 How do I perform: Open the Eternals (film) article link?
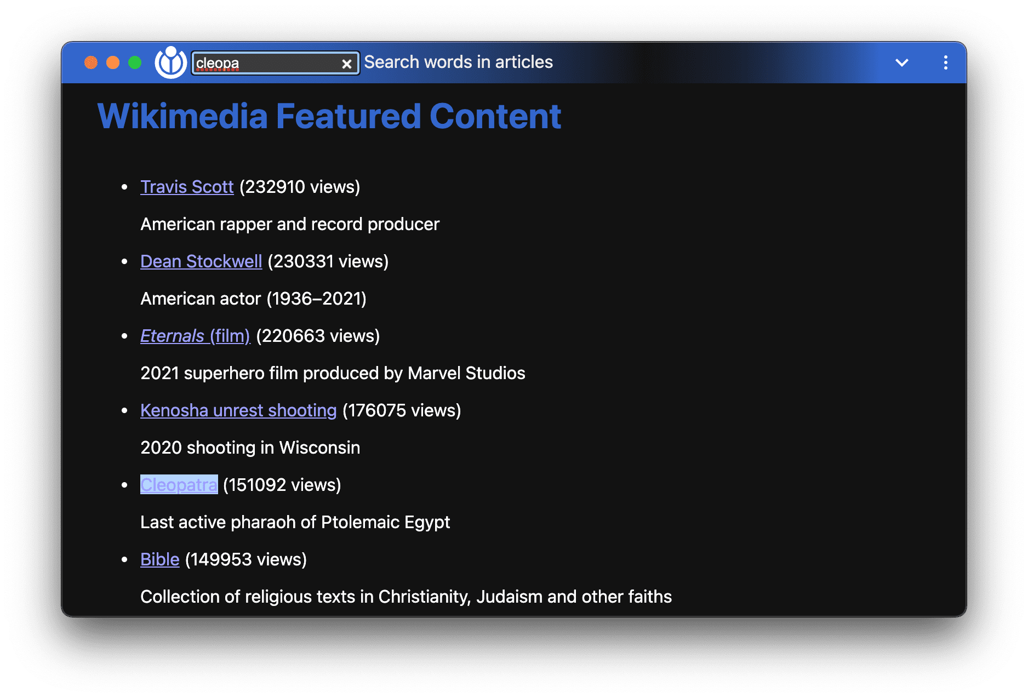tap(195, 336)
